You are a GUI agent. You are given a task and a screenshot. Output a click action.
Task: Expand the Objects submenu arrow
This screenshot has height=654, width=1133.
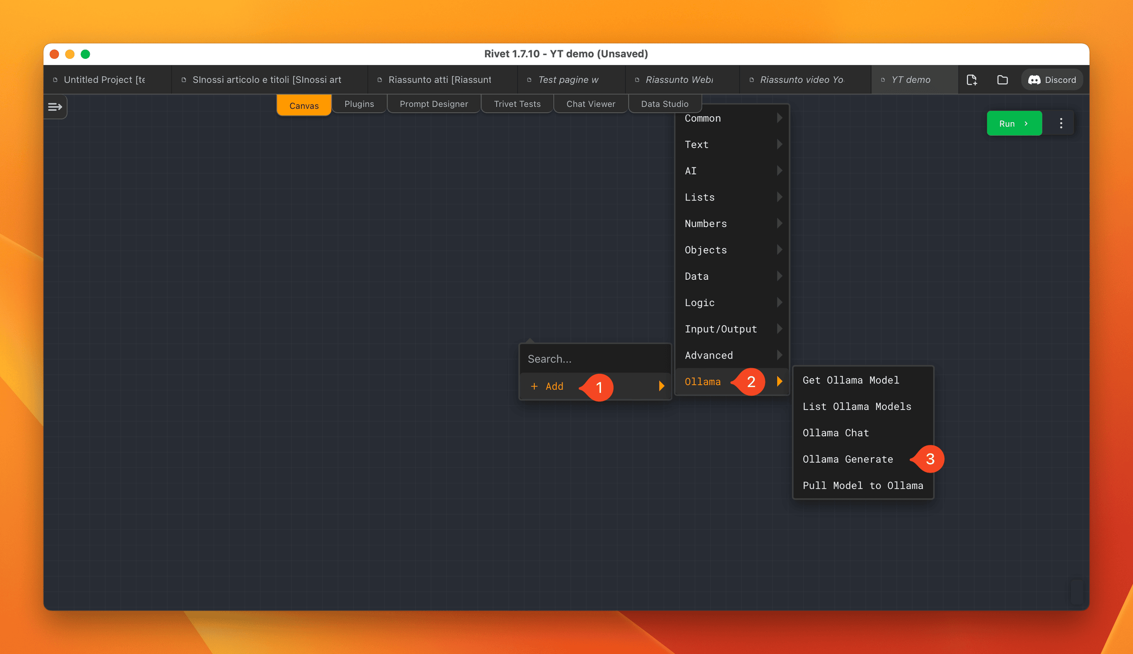[x=780, y=250]
